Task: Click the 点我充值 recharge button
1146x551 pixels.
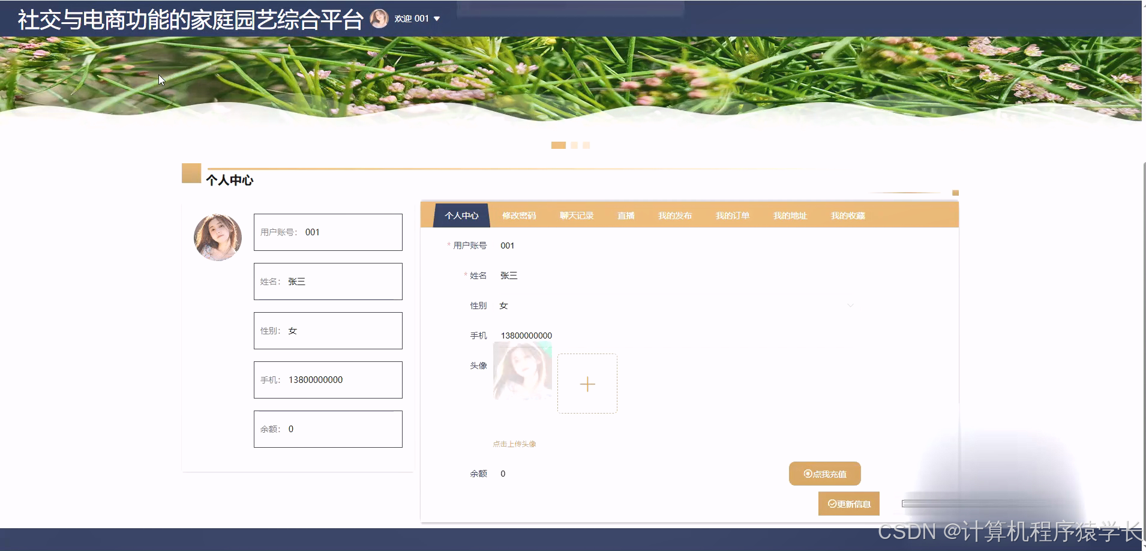Action: (x=825, y=474)
